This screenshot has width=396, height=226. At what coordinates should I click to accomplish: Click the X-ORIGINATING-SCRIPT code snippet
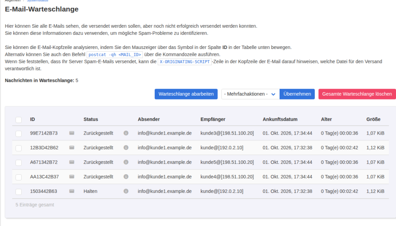(x=184, y=62)
